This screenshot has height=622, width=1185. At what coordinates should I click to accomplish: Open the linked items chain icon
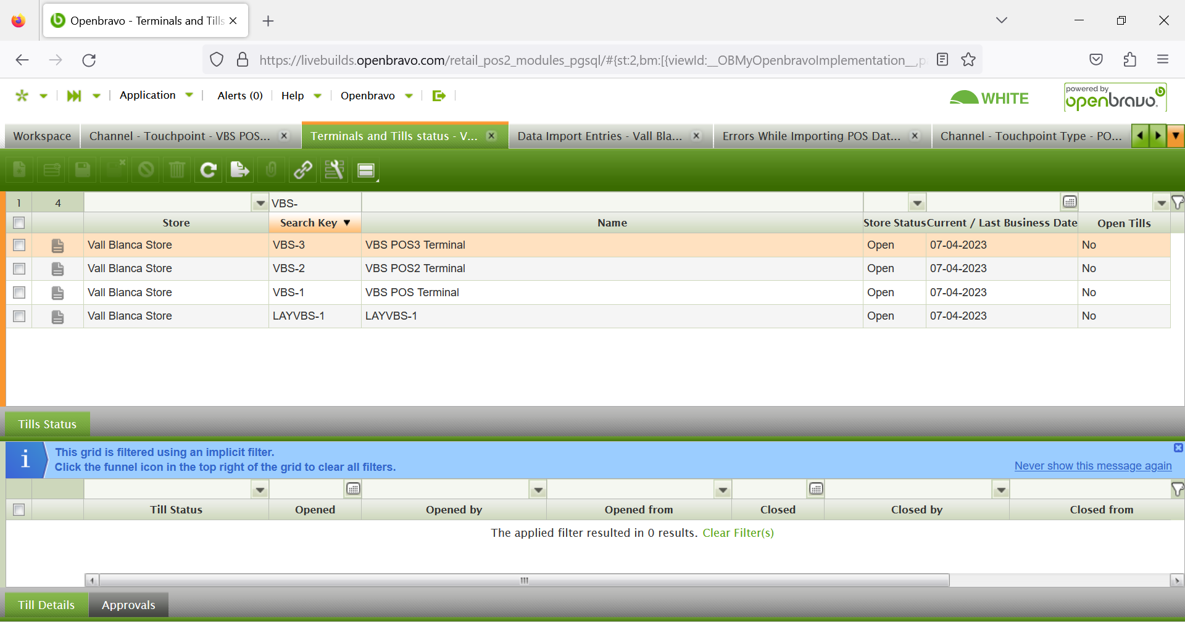[302, 170]
